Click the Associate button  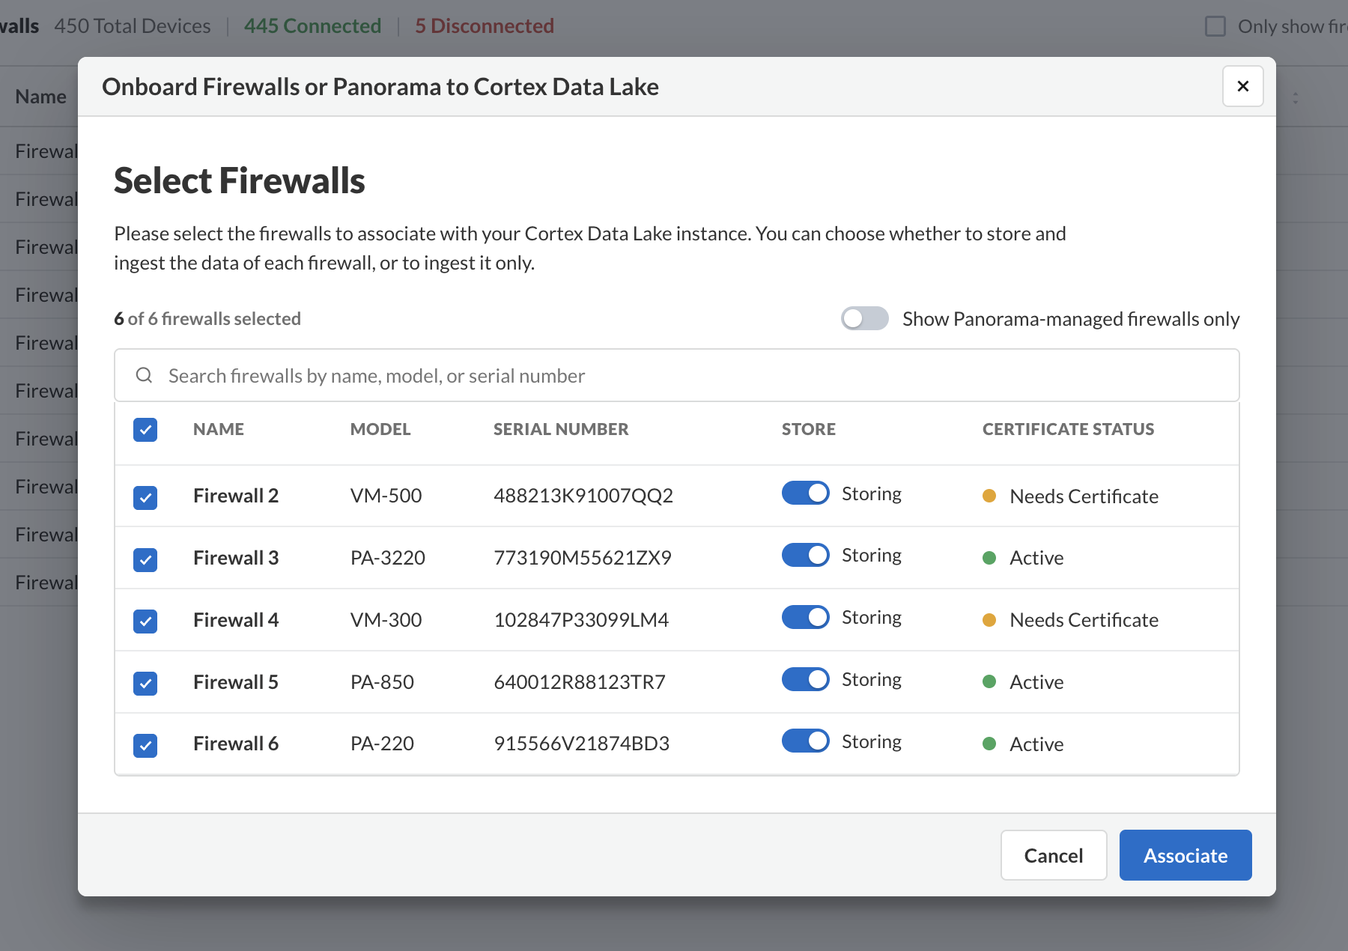click(1185, 855)
